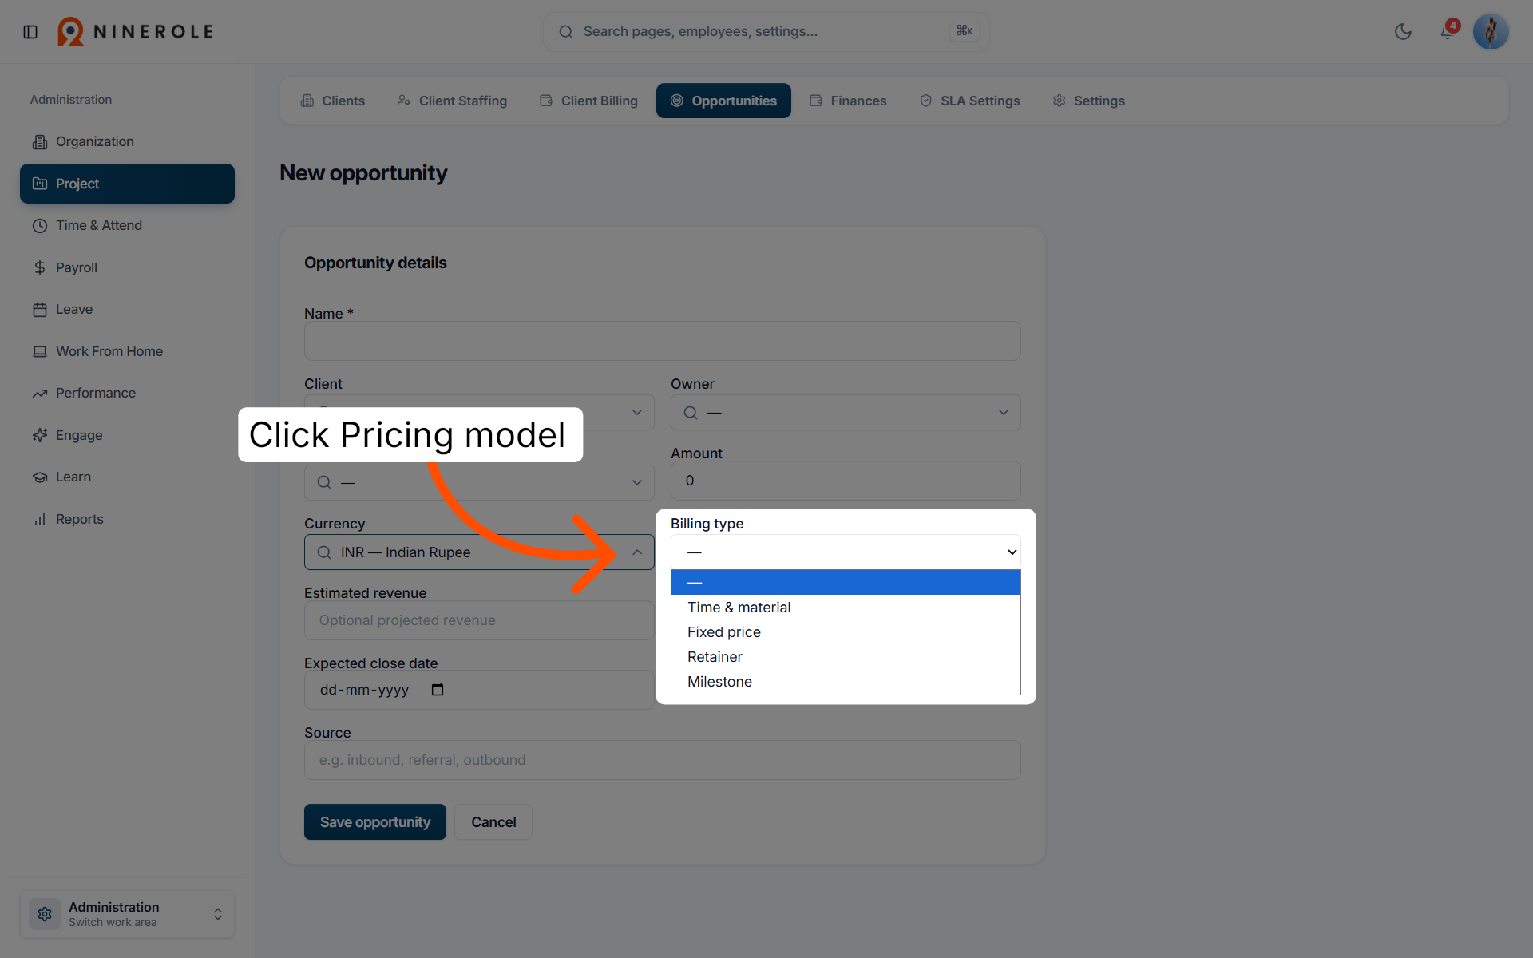
Task: Open notifications bell with badge
Action: pyautogui.click(x=1448, y=31)
